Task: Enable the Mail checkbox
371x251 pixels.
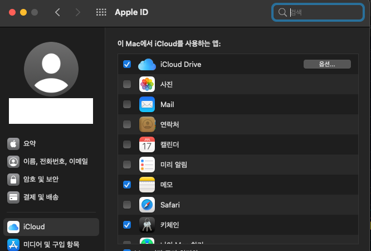Action: (x=127, y=104)
